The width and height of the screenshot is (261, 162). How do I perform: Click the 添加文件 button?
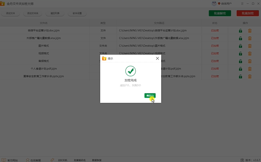pos(11,13)
